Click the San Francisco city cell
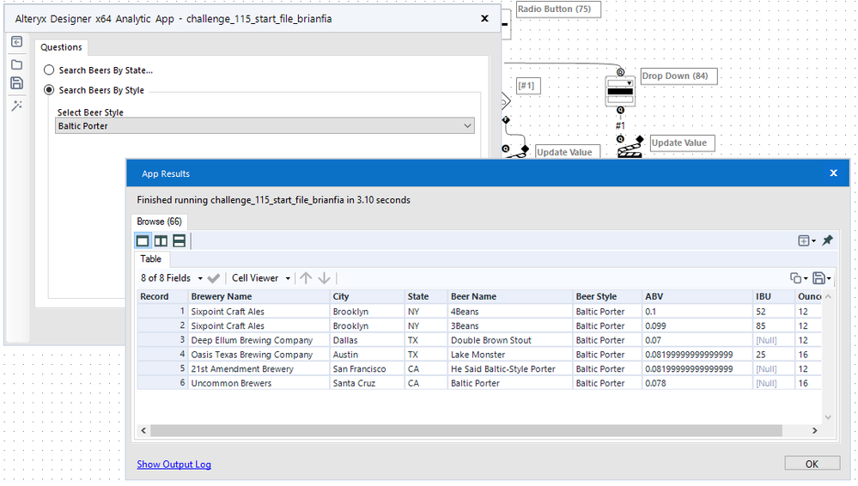Screen dimensions: 858x486 pos(368,369)
